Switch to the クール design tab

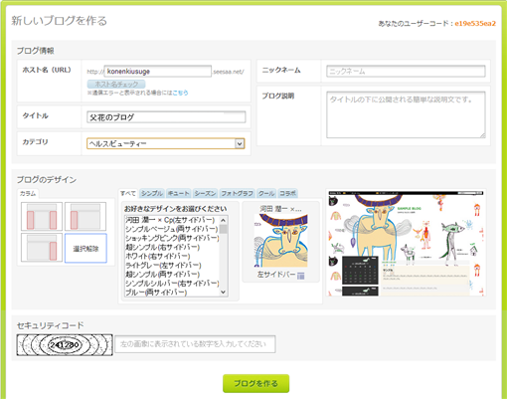(x=266, y=193)
